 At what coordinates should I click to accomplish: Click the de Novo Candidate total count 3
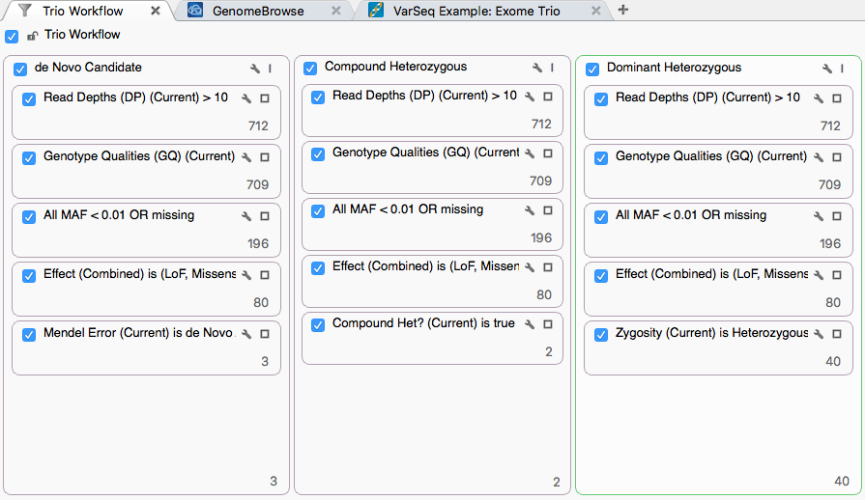[274, 482]
